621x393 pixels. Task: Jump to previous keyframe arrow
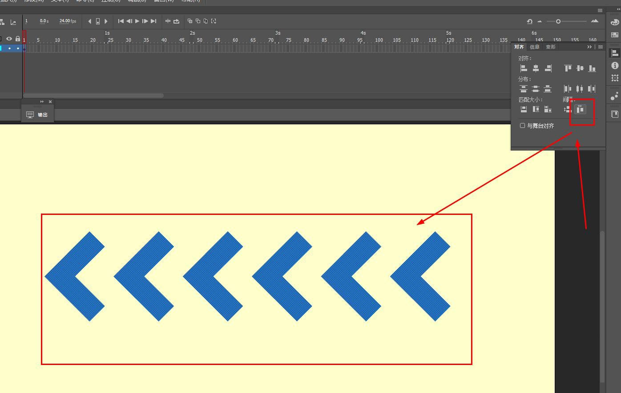click(x=90, y=21)
